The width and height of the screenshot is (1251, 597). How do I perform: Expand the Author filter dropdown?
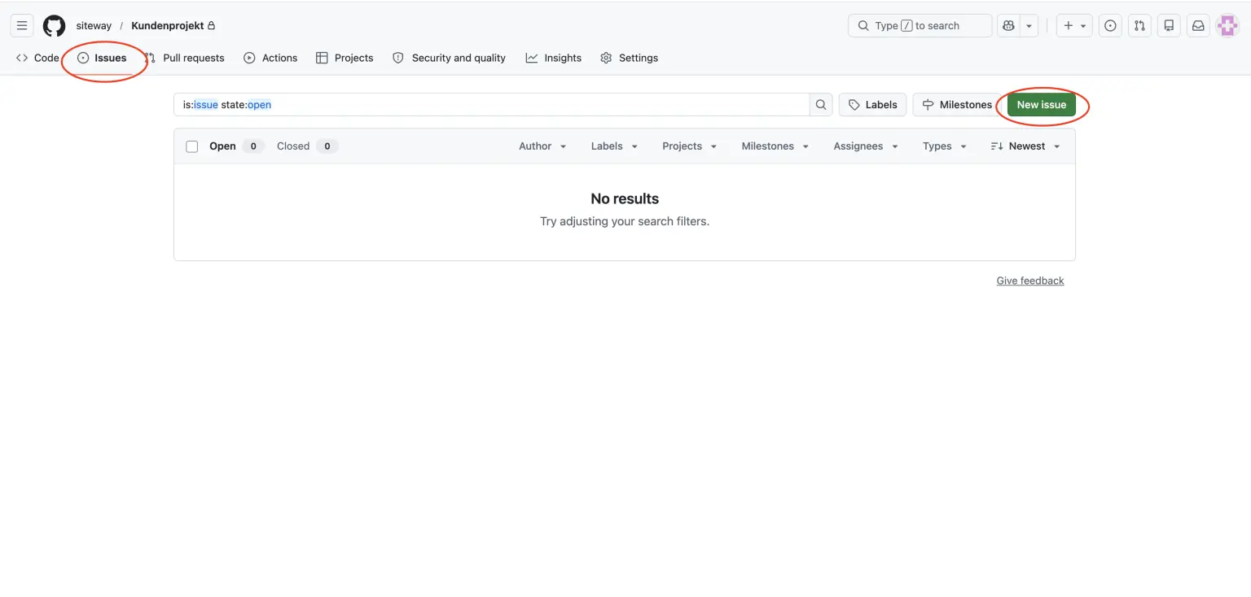click(x=542, y=146)
